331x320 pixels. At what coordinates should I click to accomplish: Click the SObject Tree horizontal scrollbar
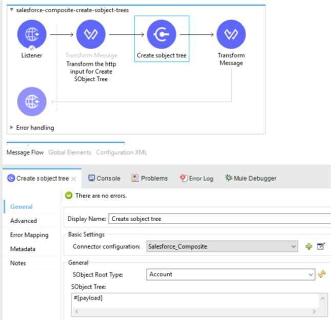[196, 310]
